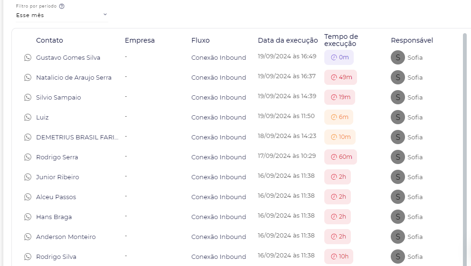Click Conexão Inbound in Junior Ribeiro row
The width and height of the screenshot is (471, 266).
point(218,177)
